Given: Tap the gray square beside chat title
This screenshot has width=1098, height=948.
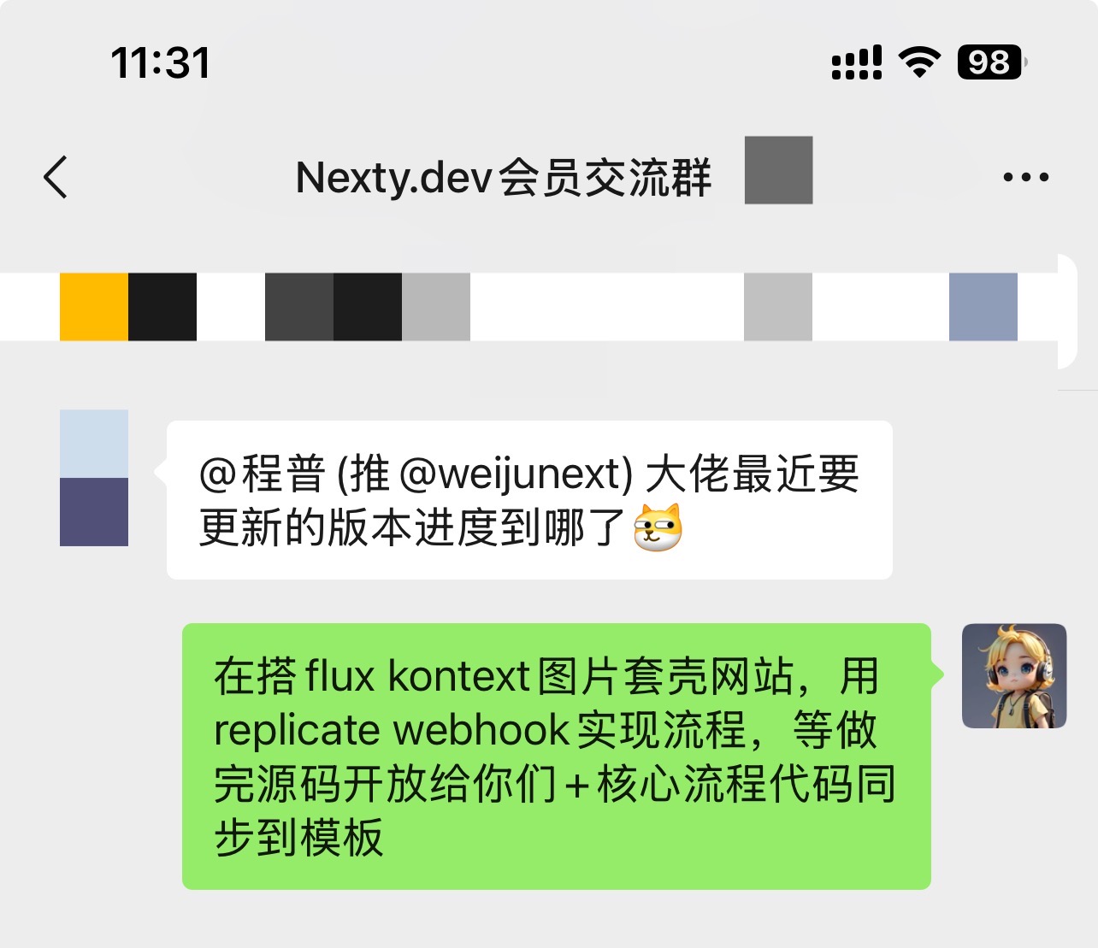Looking at the screenshot, I should click(778, 170).
